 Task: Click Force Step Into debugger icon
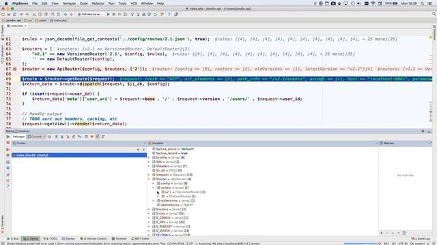(x=68, y=137)
